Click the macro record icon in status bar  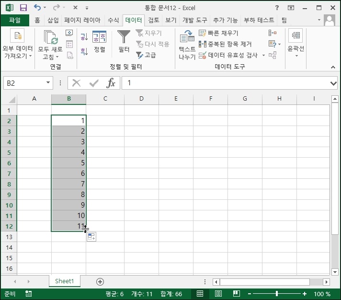(28, 294)
